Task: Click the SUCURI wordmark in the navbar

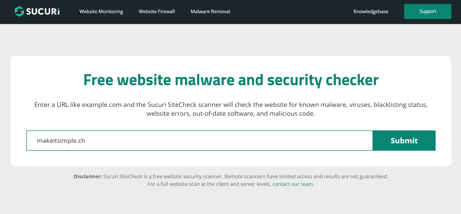Action: pos(43,11)
